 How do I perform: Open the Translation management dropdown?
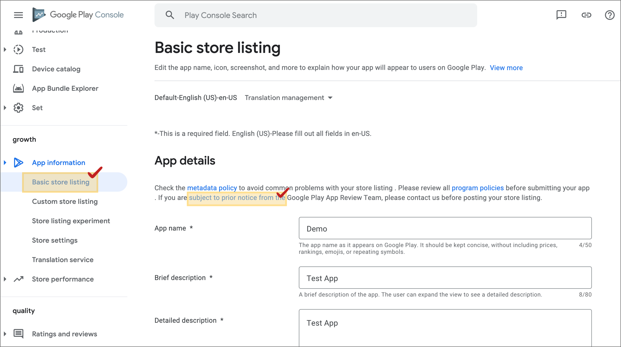[x=289, y=98]
